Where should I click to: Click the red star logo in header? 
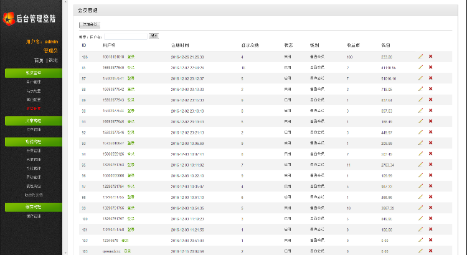pos(8,18)
